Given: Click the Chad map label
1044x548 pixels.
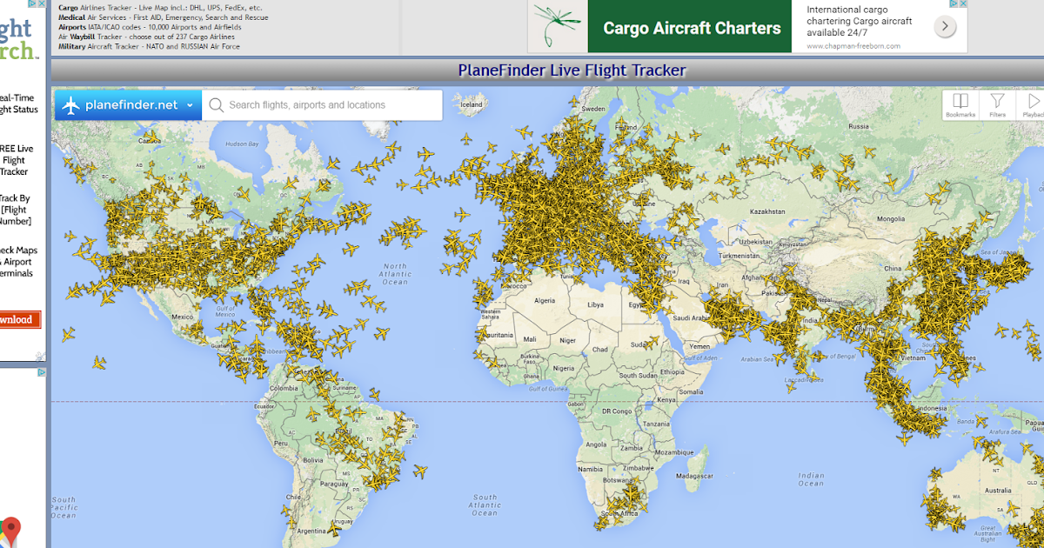Looking at the screenshot, I should coord(600,349).
